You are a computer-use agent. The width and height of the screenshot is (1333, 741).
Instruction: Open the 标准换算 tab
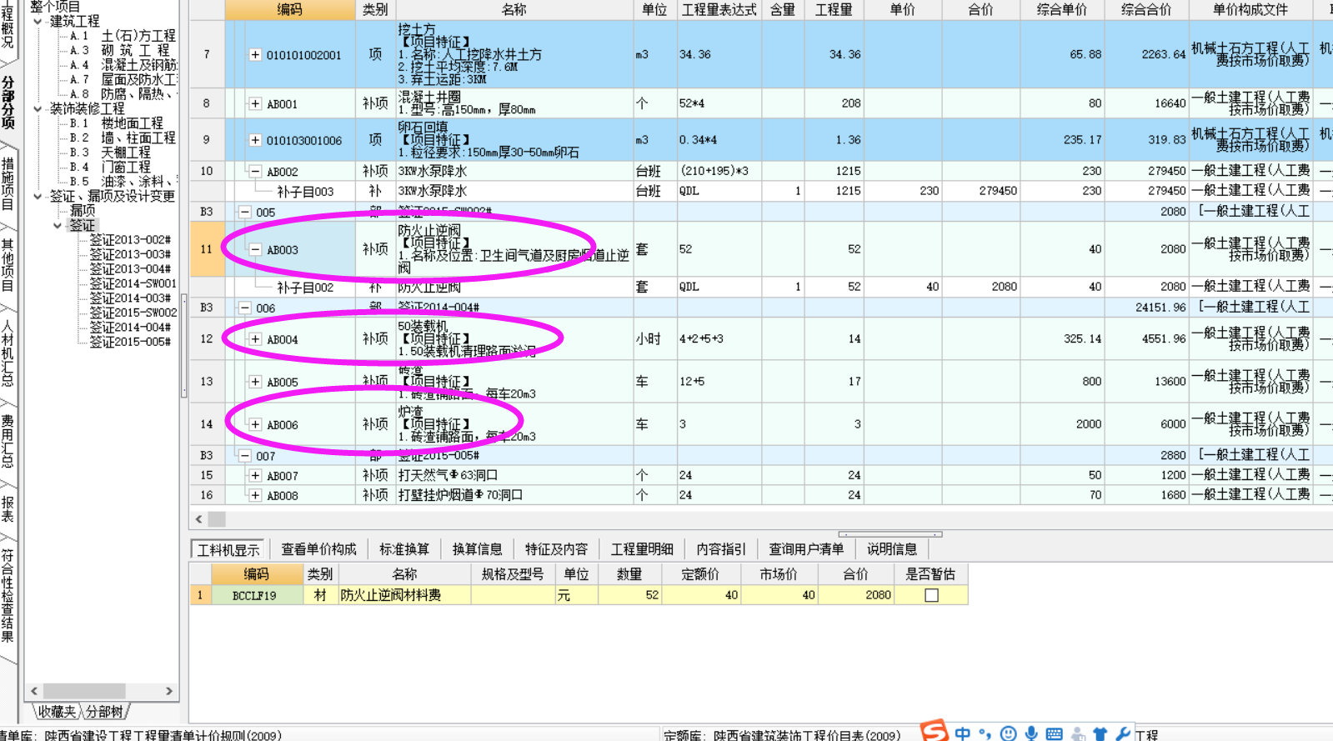tap(404, 549)
